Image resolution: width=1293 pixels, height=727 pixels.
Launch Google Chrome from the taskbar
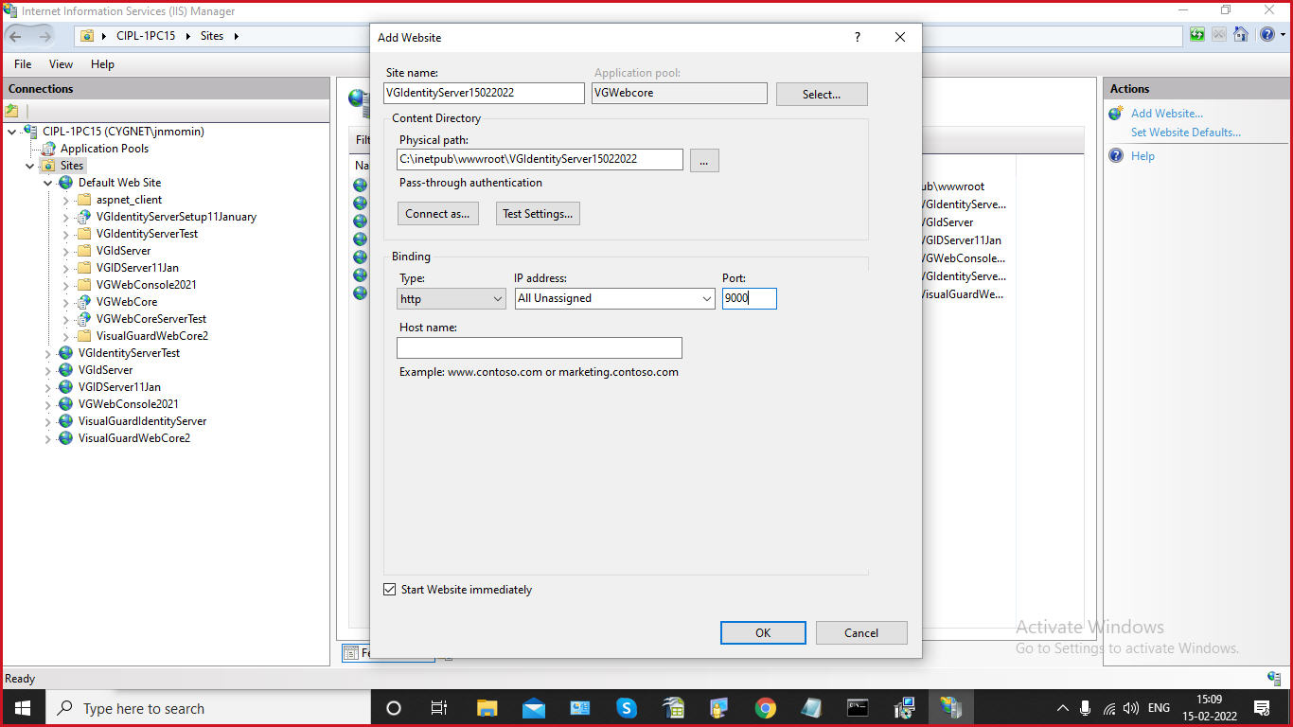(765, 707)
